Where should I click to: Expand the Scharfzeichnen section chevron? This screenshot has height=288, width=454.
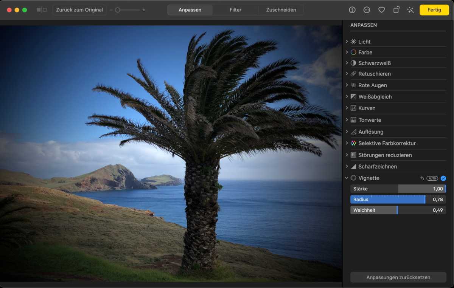coord(347,166)
